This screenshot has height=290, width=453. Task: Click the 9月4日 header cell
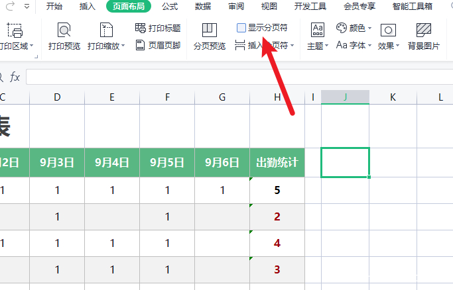(112, 163)
